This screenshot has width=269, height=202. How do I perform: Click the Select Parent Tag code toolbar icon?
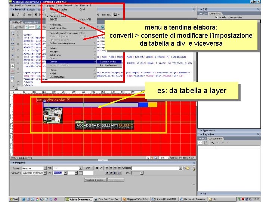13,55
